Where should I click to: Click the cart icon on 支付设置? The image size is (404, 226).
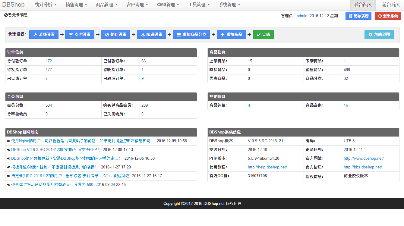[71, 35]
